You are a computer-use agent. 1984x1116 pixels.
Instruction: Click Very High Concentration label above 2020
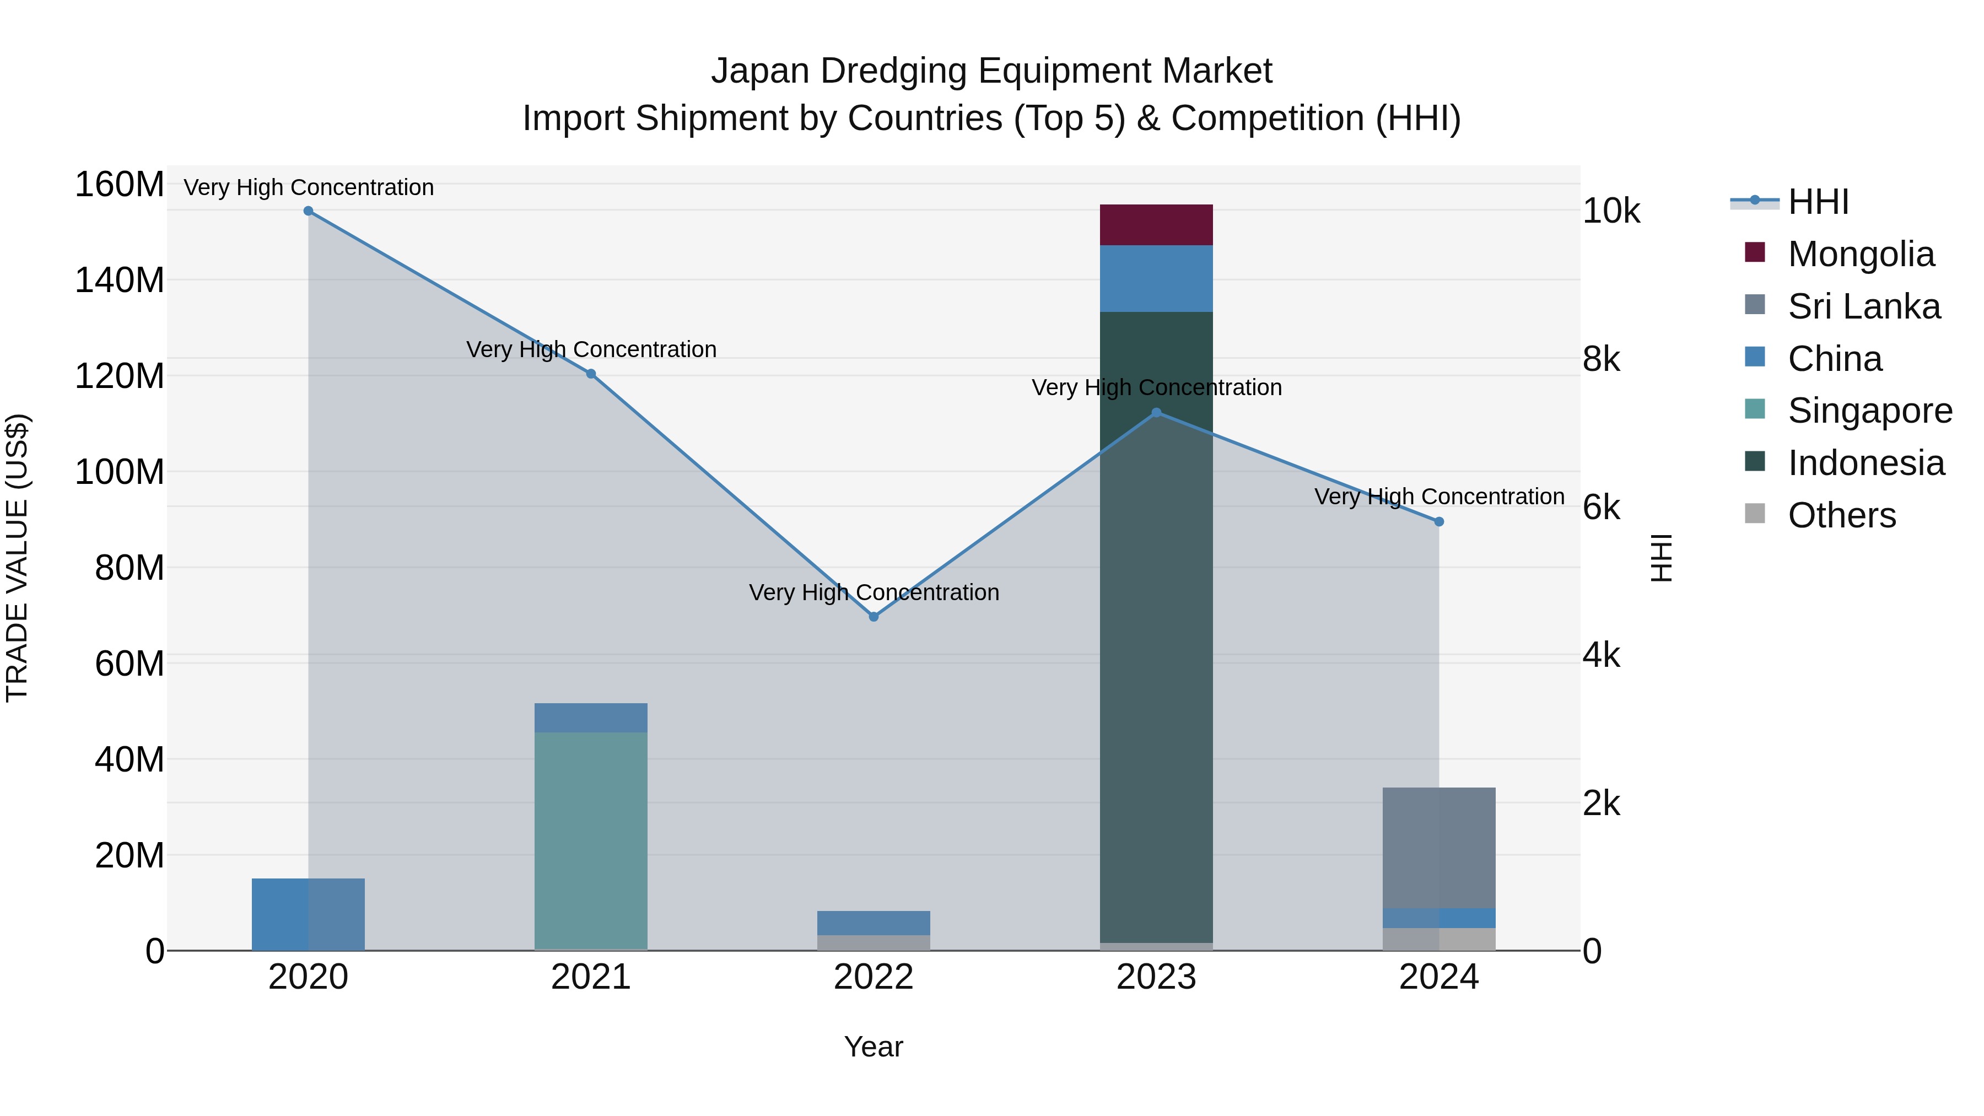pyautogui.click(x=308, y=187)
